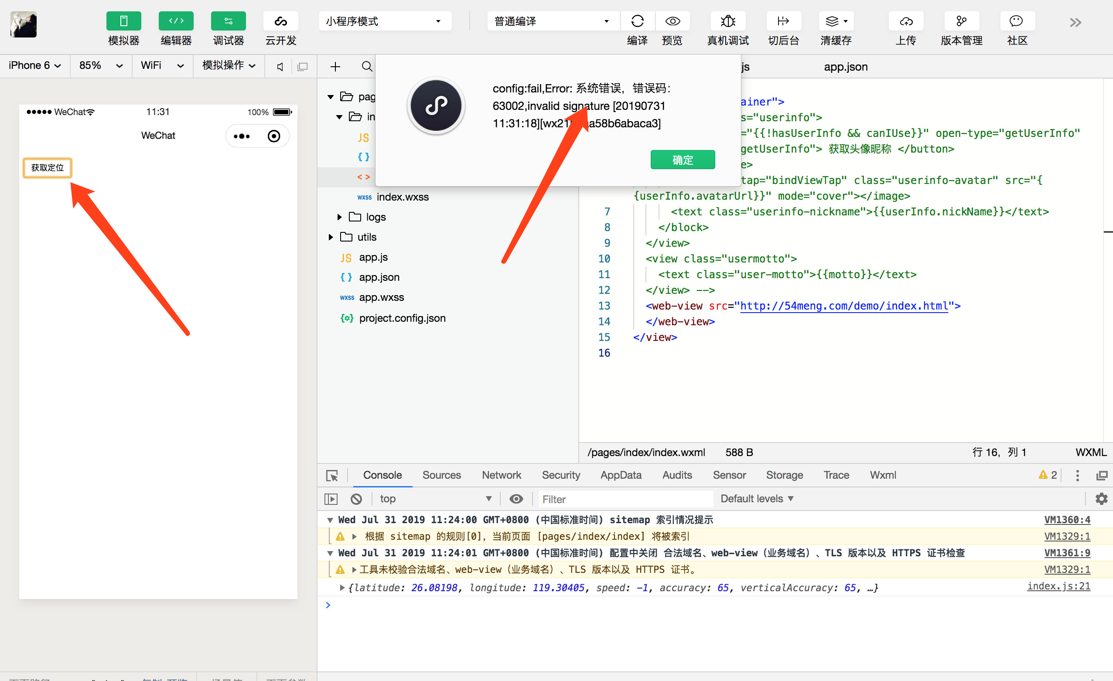Toggle the simulator mute speaker icon
The width and height of the screenshot is (1113, 681).
(x=280, y=67)
